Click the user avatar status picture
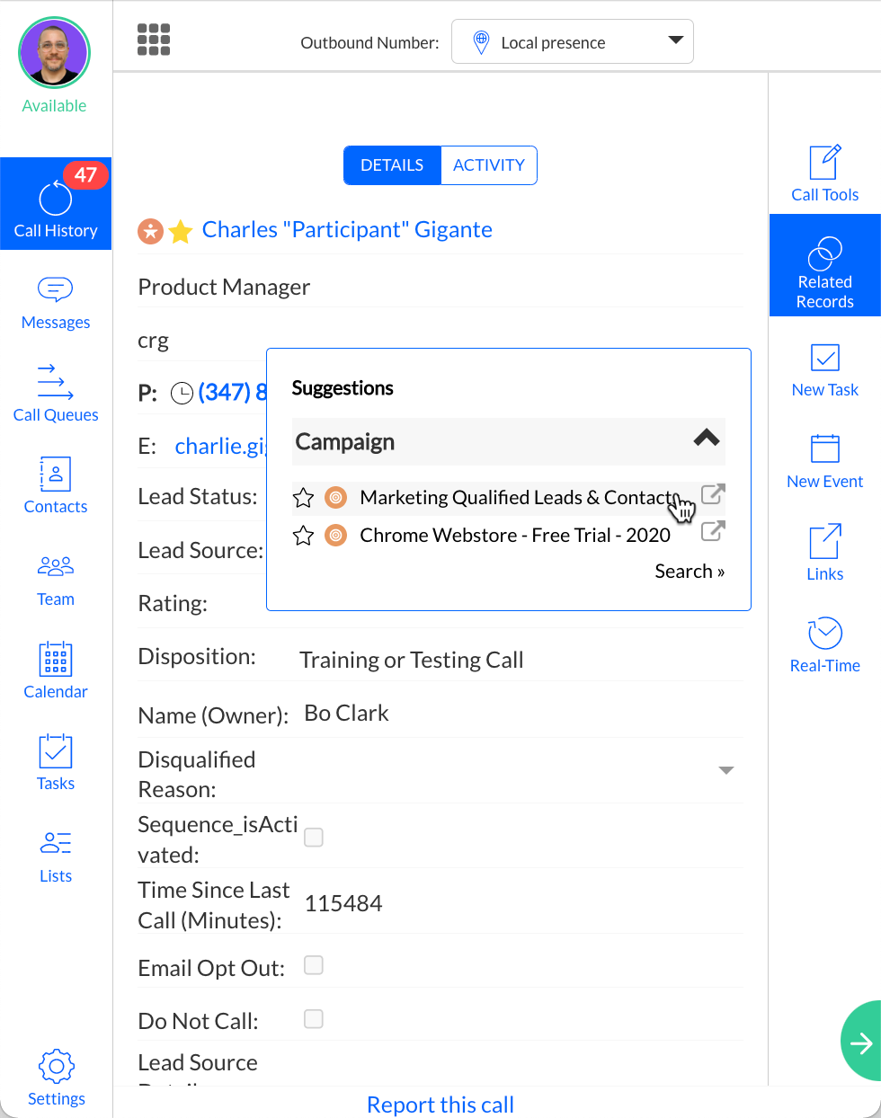This screenshot has height=1118, width=881. point(55,53)
